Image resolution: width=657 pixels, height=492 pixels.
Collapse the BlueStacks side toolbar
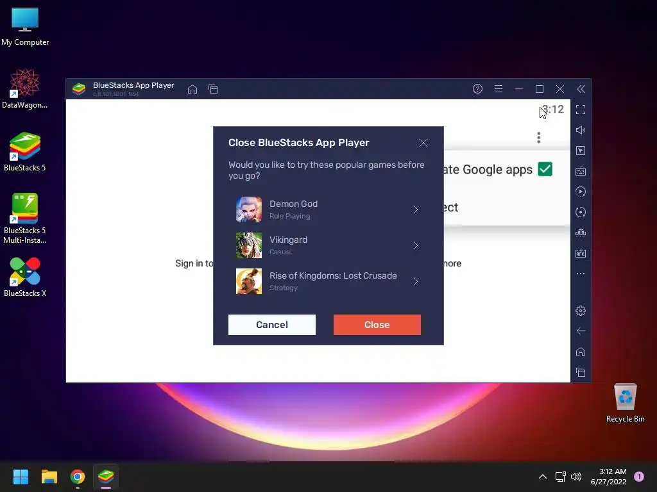pyautogui.click(x=581, y=89)
